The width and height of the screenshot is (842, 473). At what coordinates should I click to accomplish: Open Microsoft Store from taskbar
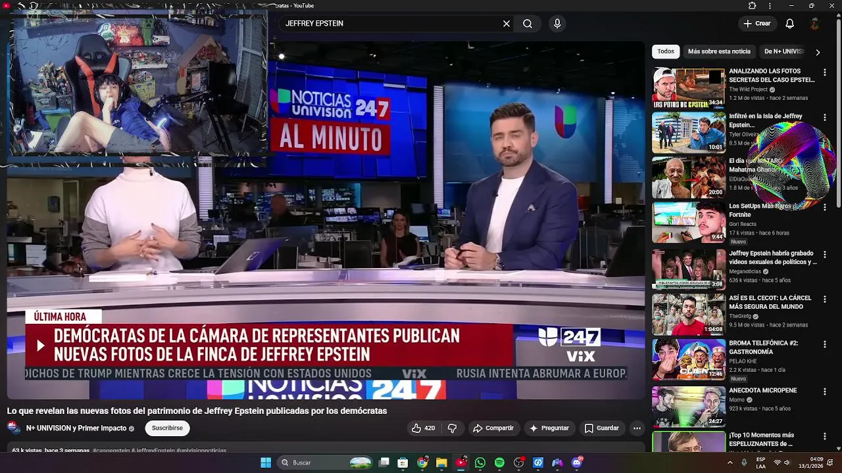(403, 462)
